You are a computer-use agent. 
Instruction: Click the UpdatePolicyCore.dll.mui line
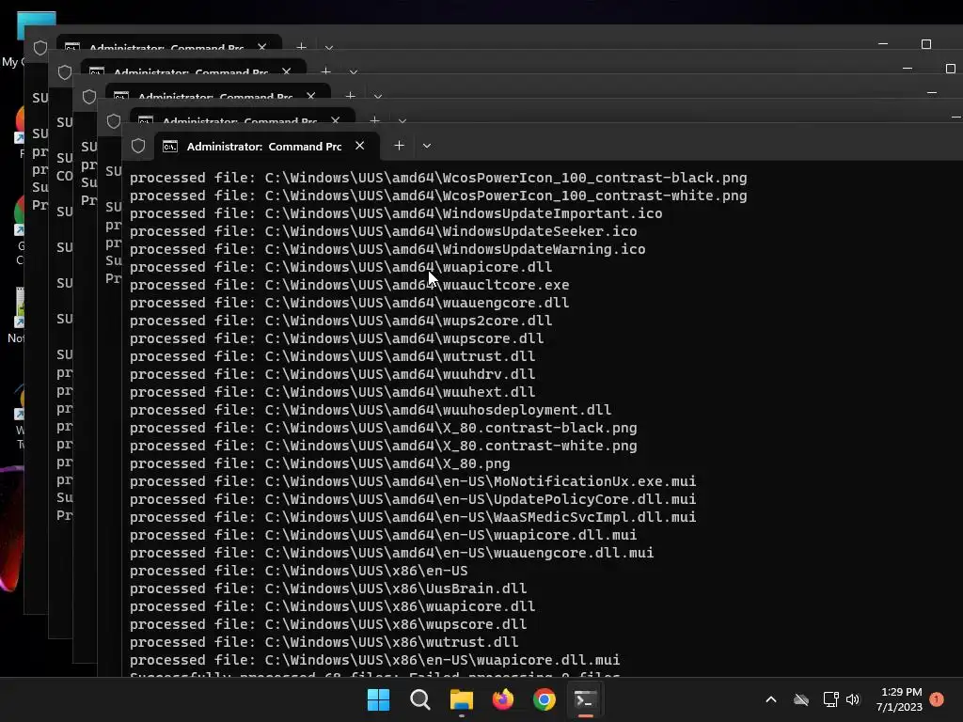click(413, 499)
